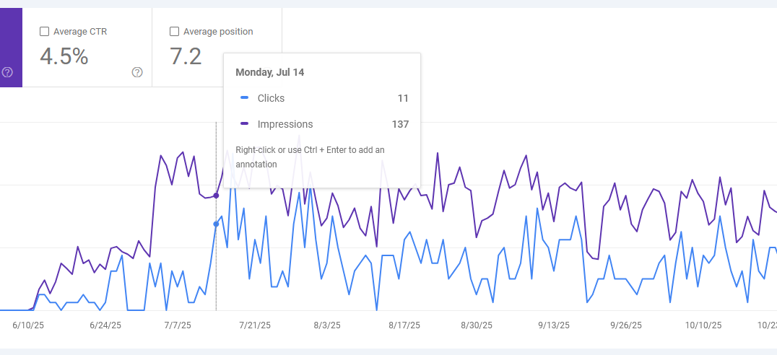This screenshot has width=777, height=355.
Task: Click the purple Impressions data point for Jul 14
Action: 216,196
